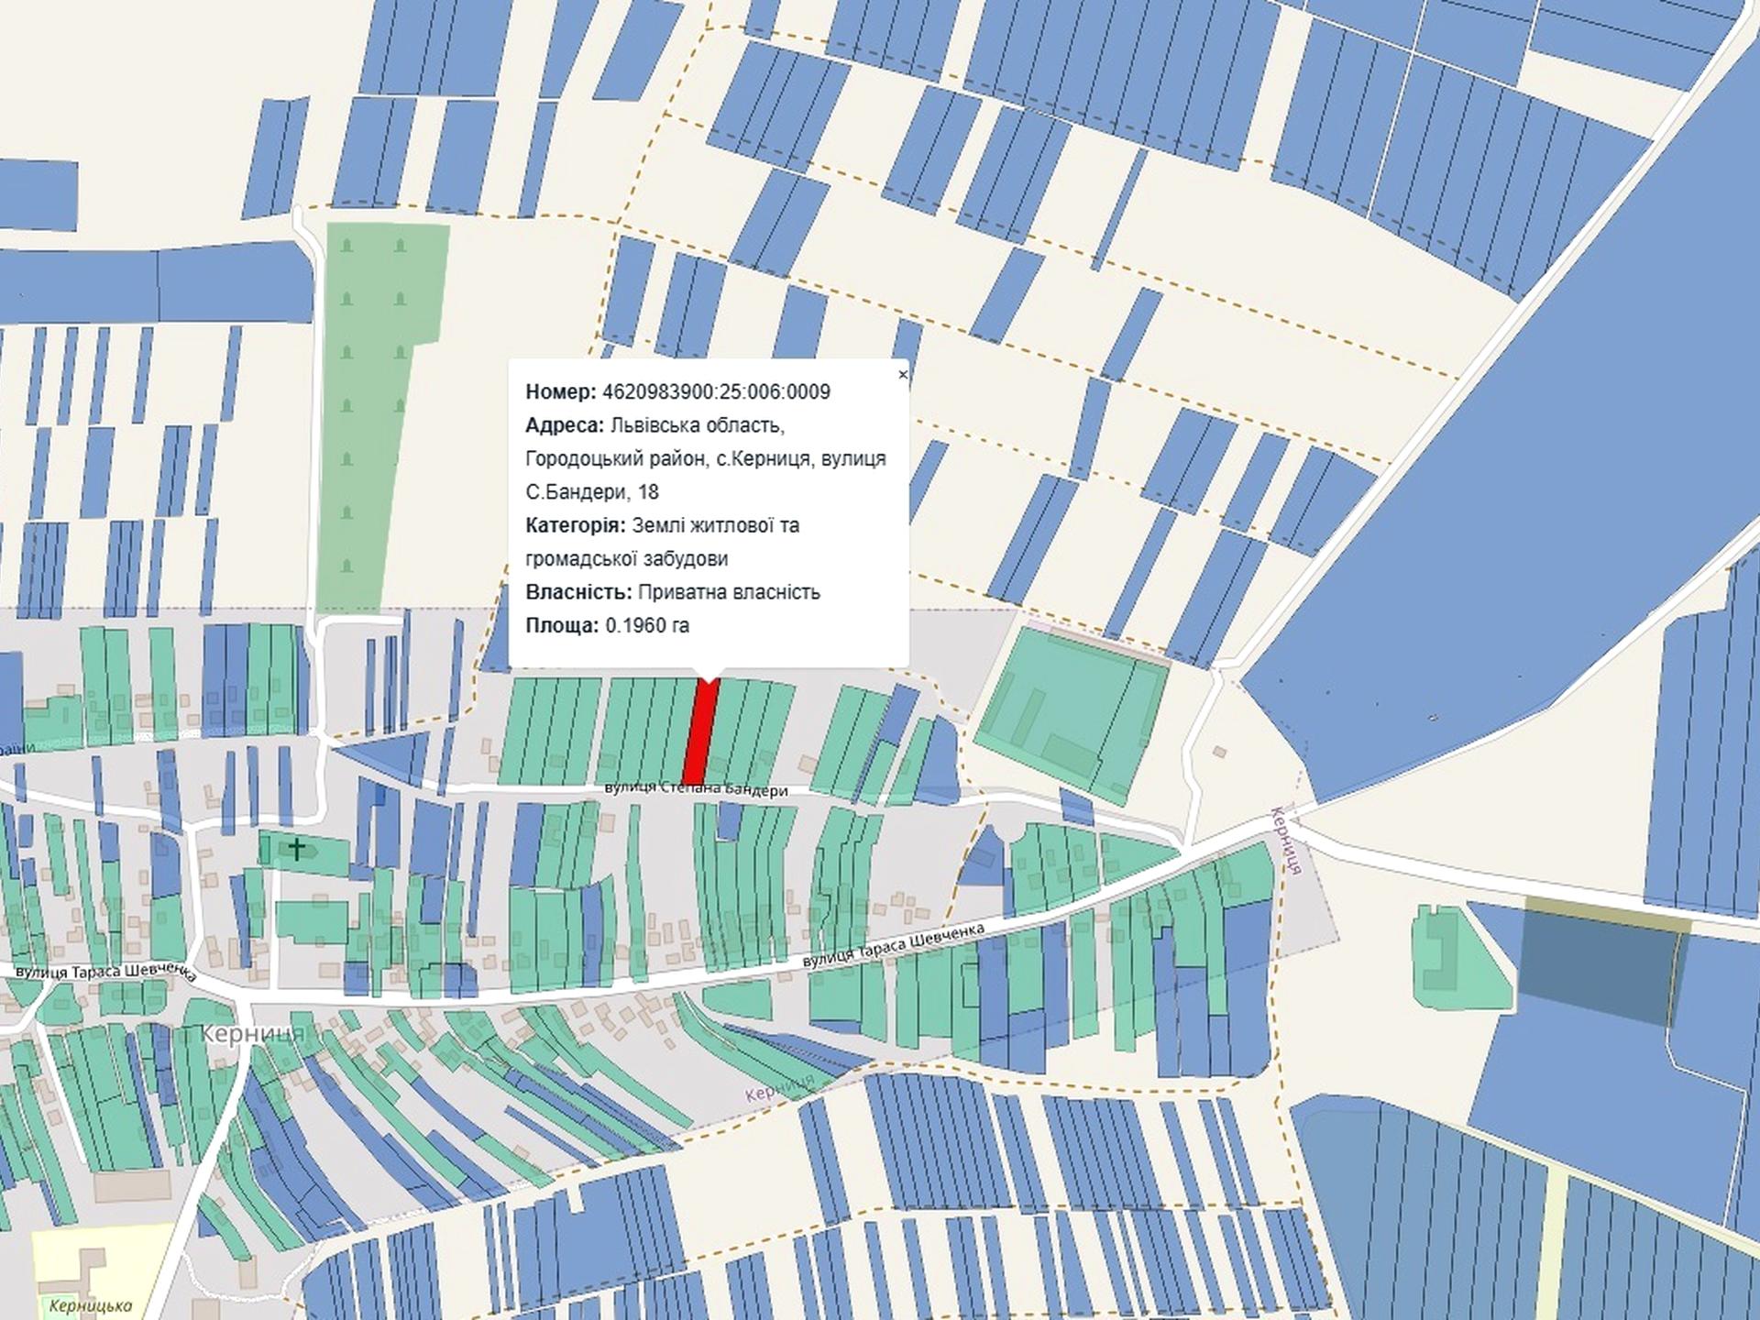Click the green cemetery area with grave symbols
The width and height of the screenshot is (1760, 1320).
[x=376, y=385]
